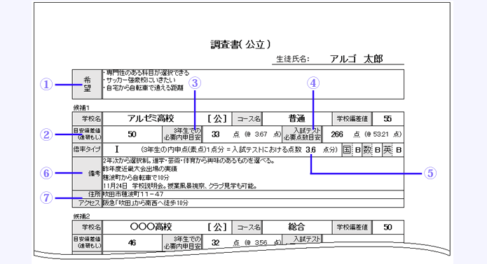Select the line '・専門性のある科目が選択できる'
The width and height of the screenshot is (487, 264).
[x=146, y=73]
